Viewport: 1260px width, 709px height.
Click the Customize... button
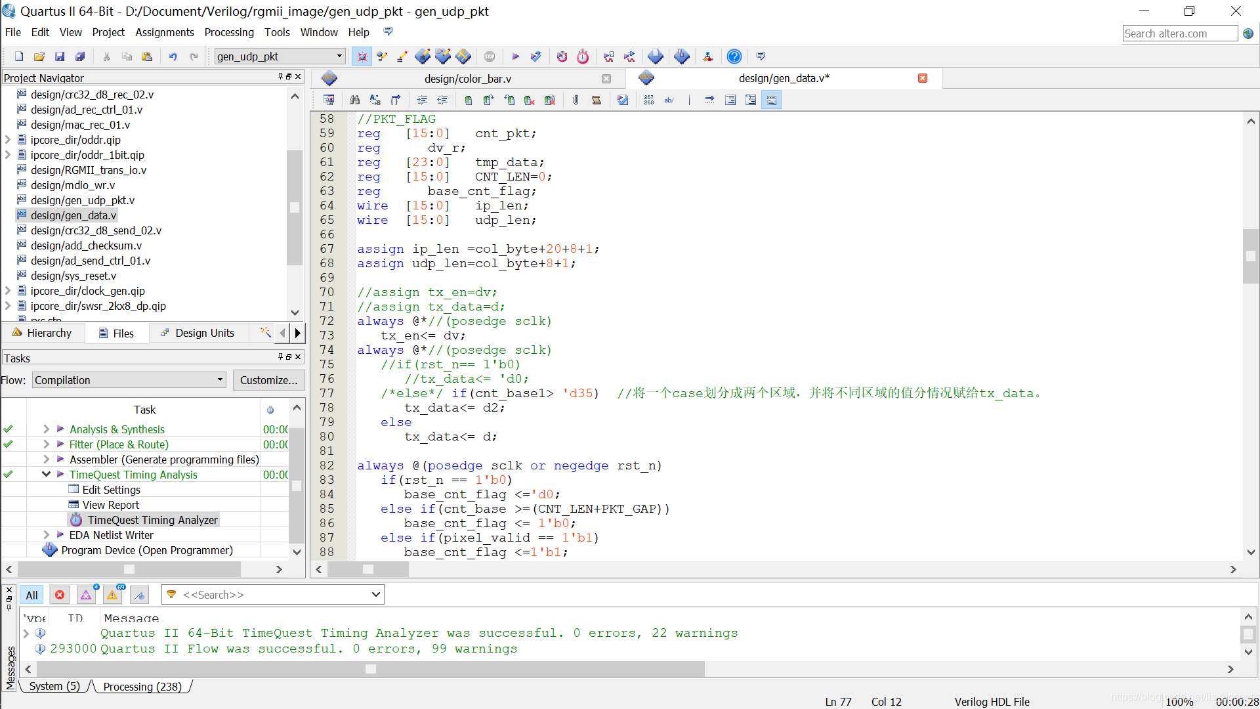(268, 380)
